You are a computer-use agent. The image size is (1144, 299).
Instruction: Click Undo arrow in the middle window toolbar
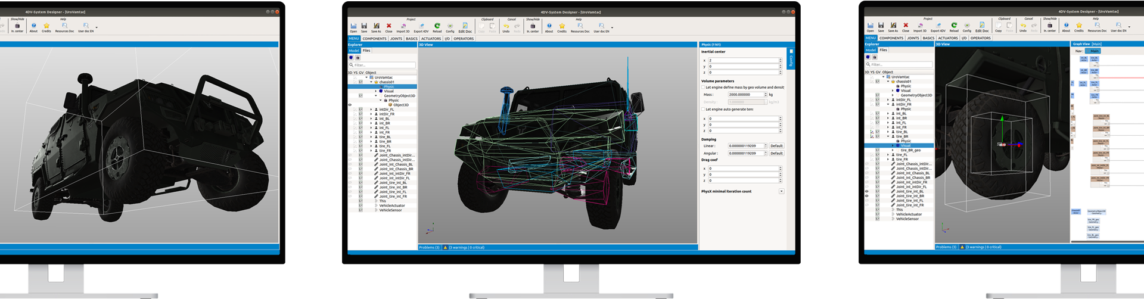click(506, 26)
